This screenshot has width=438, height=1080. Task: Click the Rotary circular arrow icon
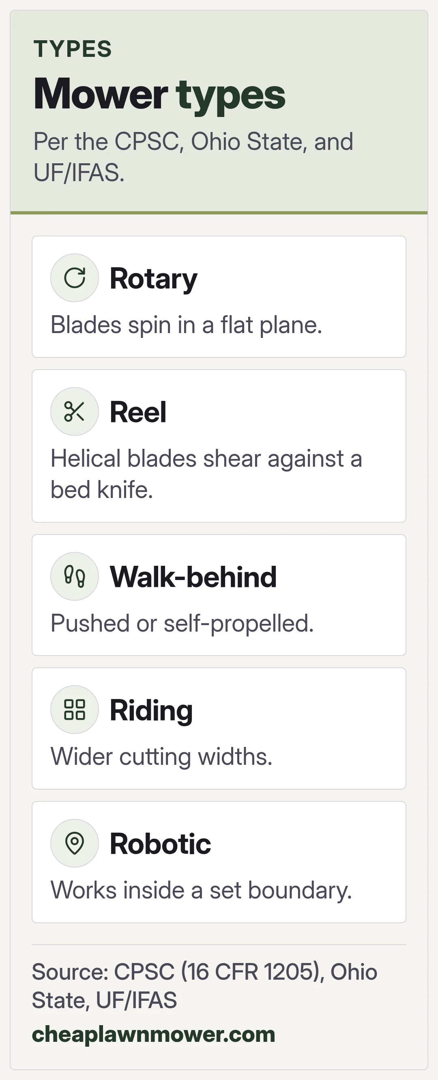click(x=75, y=277)
